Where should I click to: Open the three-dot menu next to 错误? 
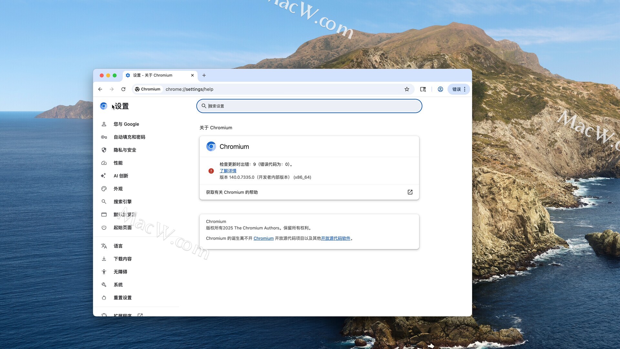click(465, 89)
